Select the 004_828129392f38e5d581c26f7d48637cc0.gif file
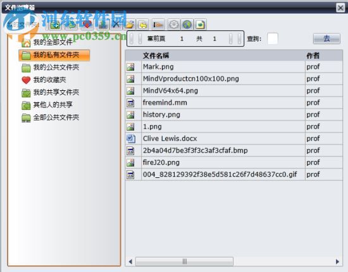The width and height of the screenshot is (348, 272). (x=220, y=174)
